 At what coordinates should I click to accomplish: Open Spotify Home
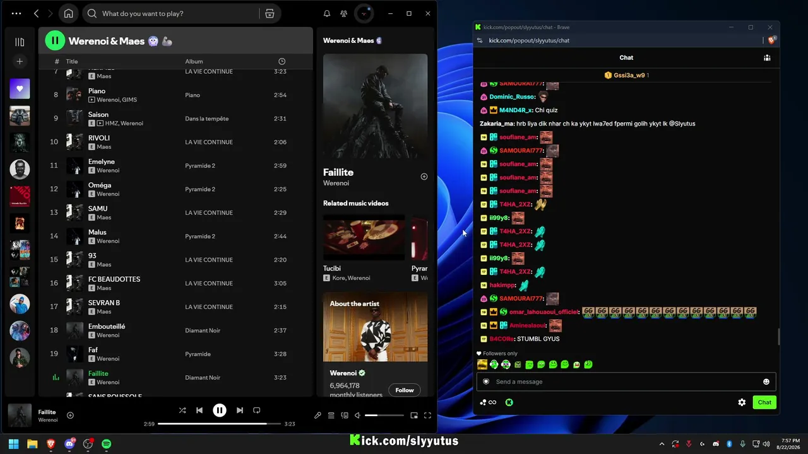coord(69,13)
